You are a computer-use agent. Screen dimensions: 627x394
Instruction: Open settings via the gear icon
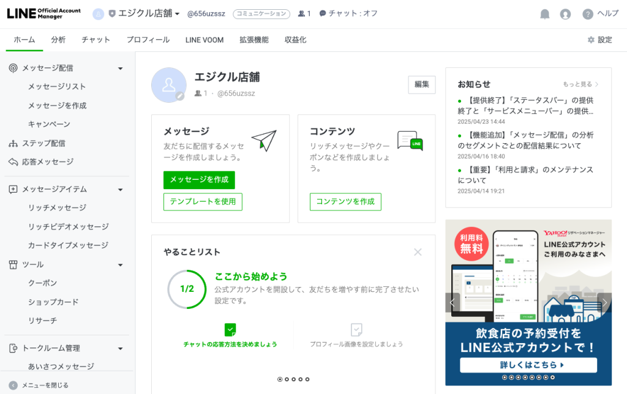591,40
